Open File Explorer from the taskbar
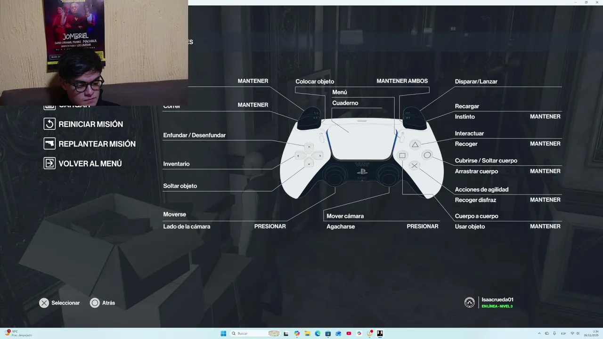The height and width of the screenshot is (339, 603). (307, 333)
